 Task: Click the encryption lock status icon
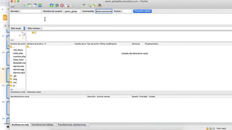pos(207,129)
